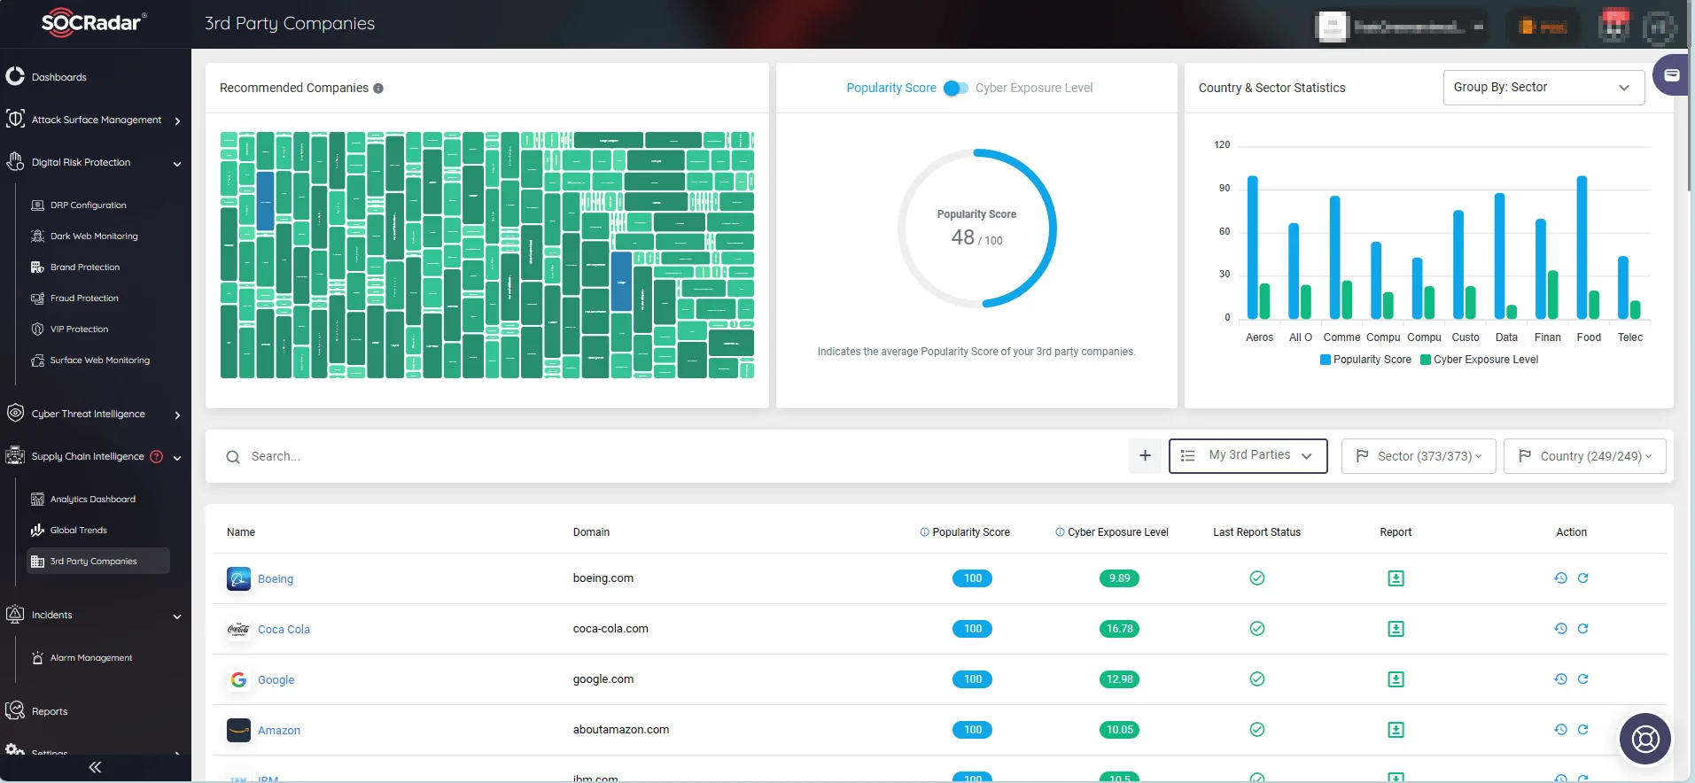Screen dimensions: 1695x783
Task: Download report for Amazon
Action: coord(1396,730)
